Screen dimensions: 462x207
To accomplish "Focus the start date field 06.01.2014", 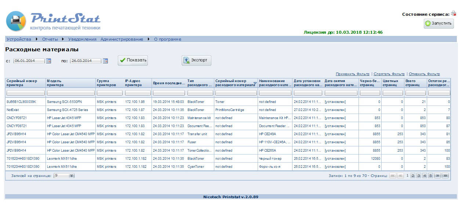I will (x=29, y=61).
